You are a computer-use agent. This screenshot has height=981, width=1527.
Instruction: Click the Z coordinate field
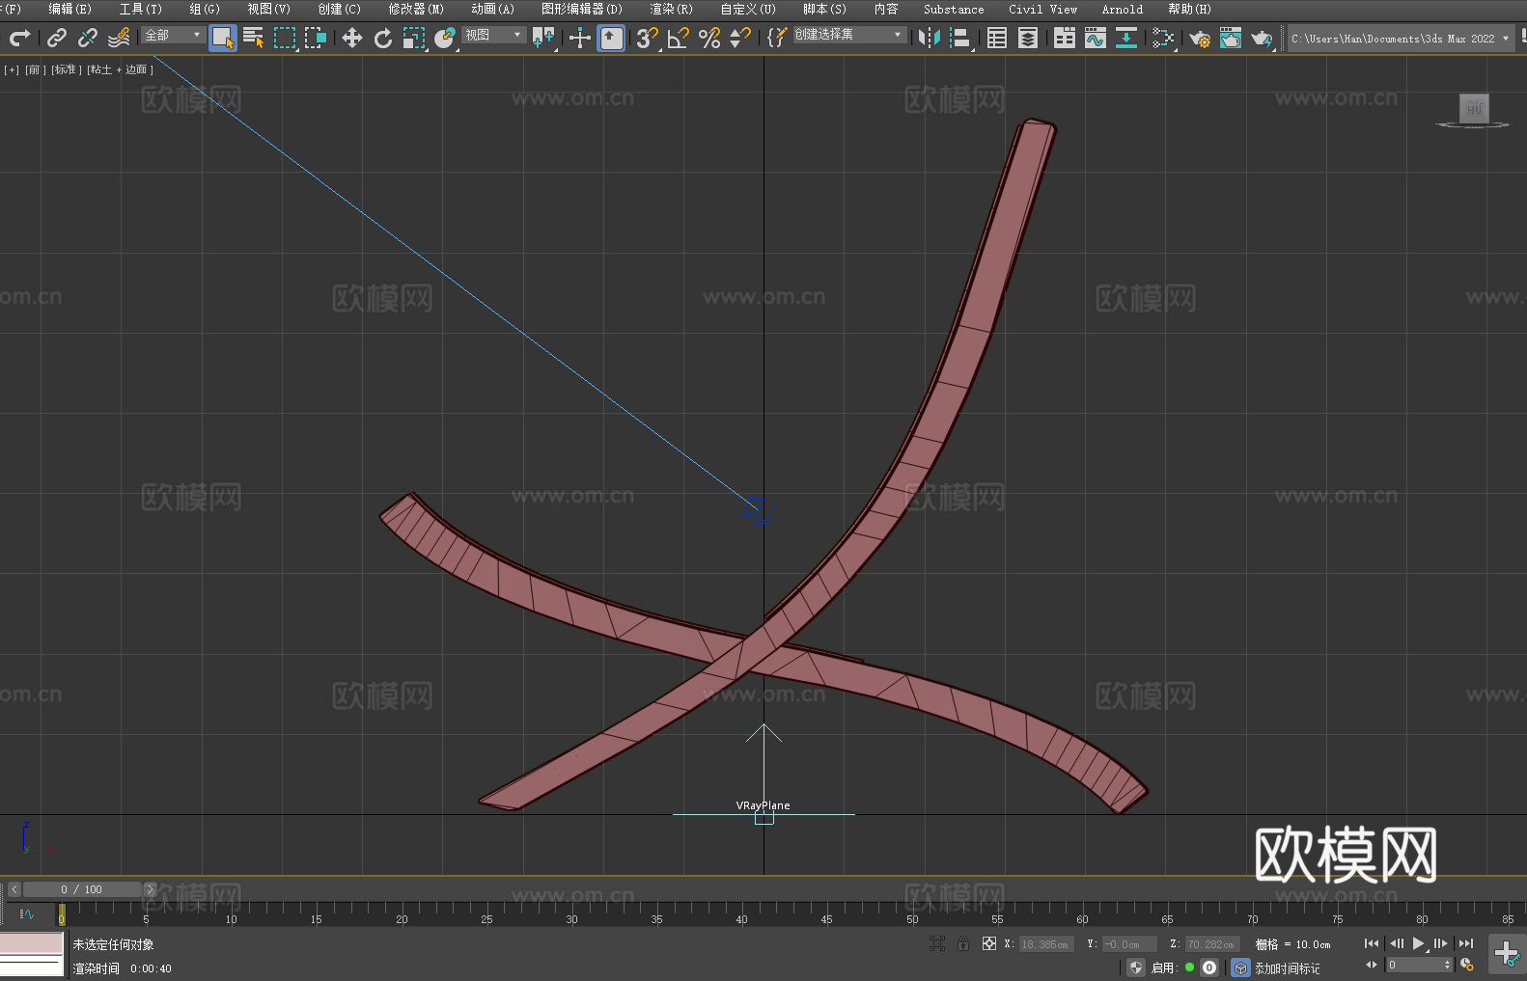click(x=1212, y=944)
